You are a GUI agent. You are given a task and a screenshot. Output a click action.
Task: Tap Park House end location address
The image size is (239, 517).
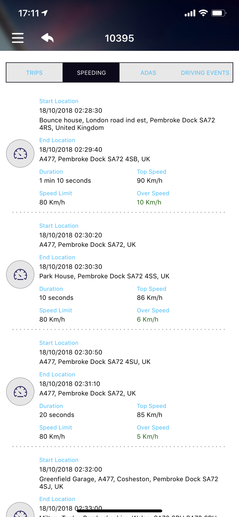(104, 276)
